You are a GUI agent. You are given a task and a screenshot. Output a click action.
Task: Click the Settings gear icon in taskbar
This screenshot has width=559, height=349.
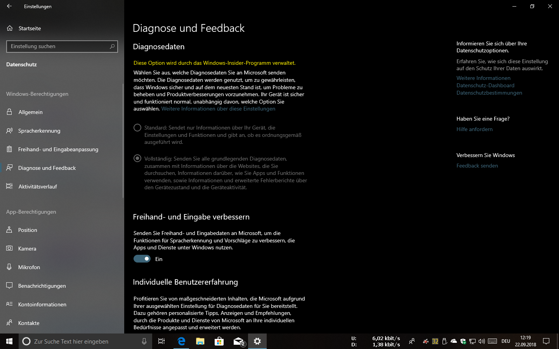(x=257, y=341)
